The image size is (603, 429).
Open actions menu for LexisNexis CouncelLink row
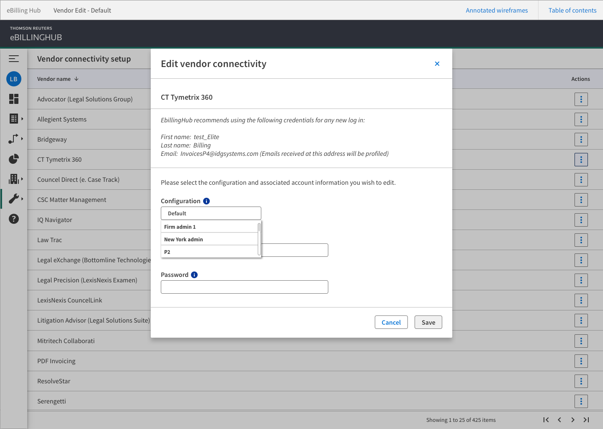tap(581, 300)
